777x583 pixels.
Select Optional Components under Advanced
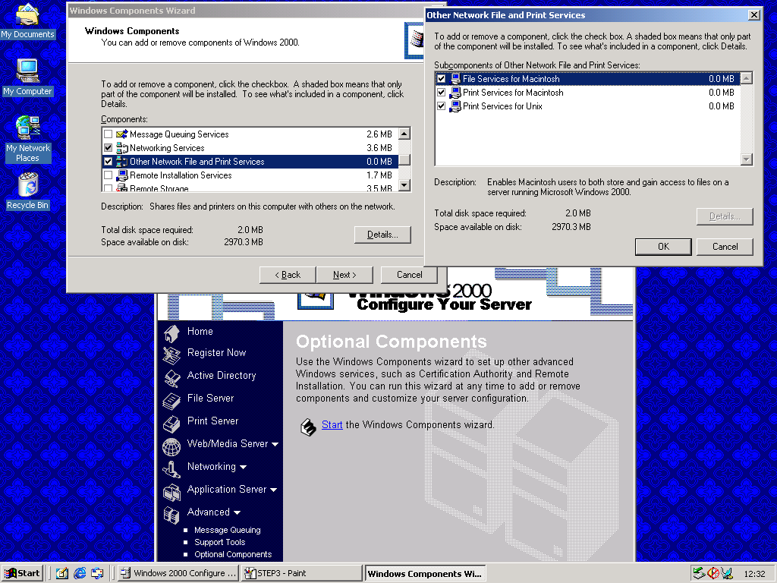tap(233, 554)
